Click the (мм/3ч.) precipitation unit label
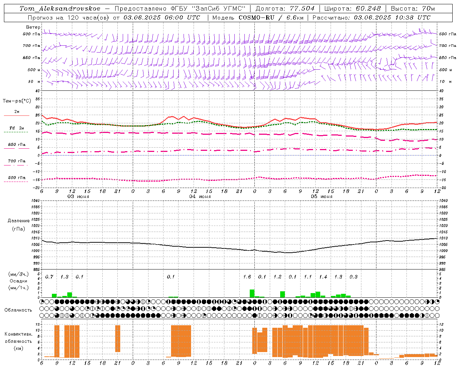This screenshot has height=366, width=458. pos(19,274)
